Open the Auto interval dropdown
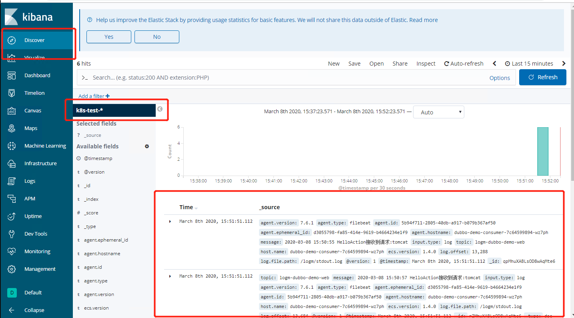Screen dimensions: 574x318 coord(439,112)
